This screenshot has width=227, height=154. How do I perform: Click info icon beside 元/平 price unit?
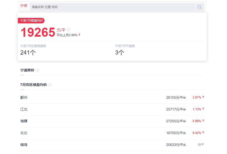tap(68, 30)
